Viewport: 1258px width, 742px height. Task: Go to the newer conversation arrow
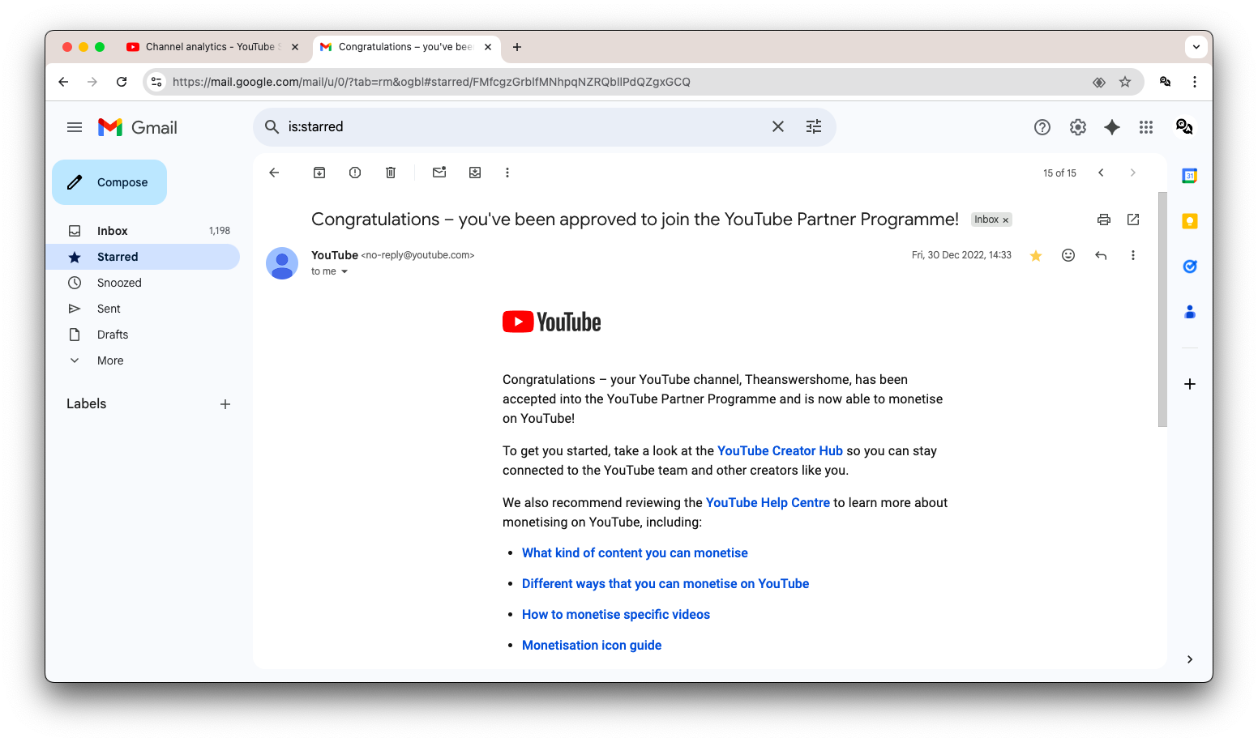pos(1101,173)
